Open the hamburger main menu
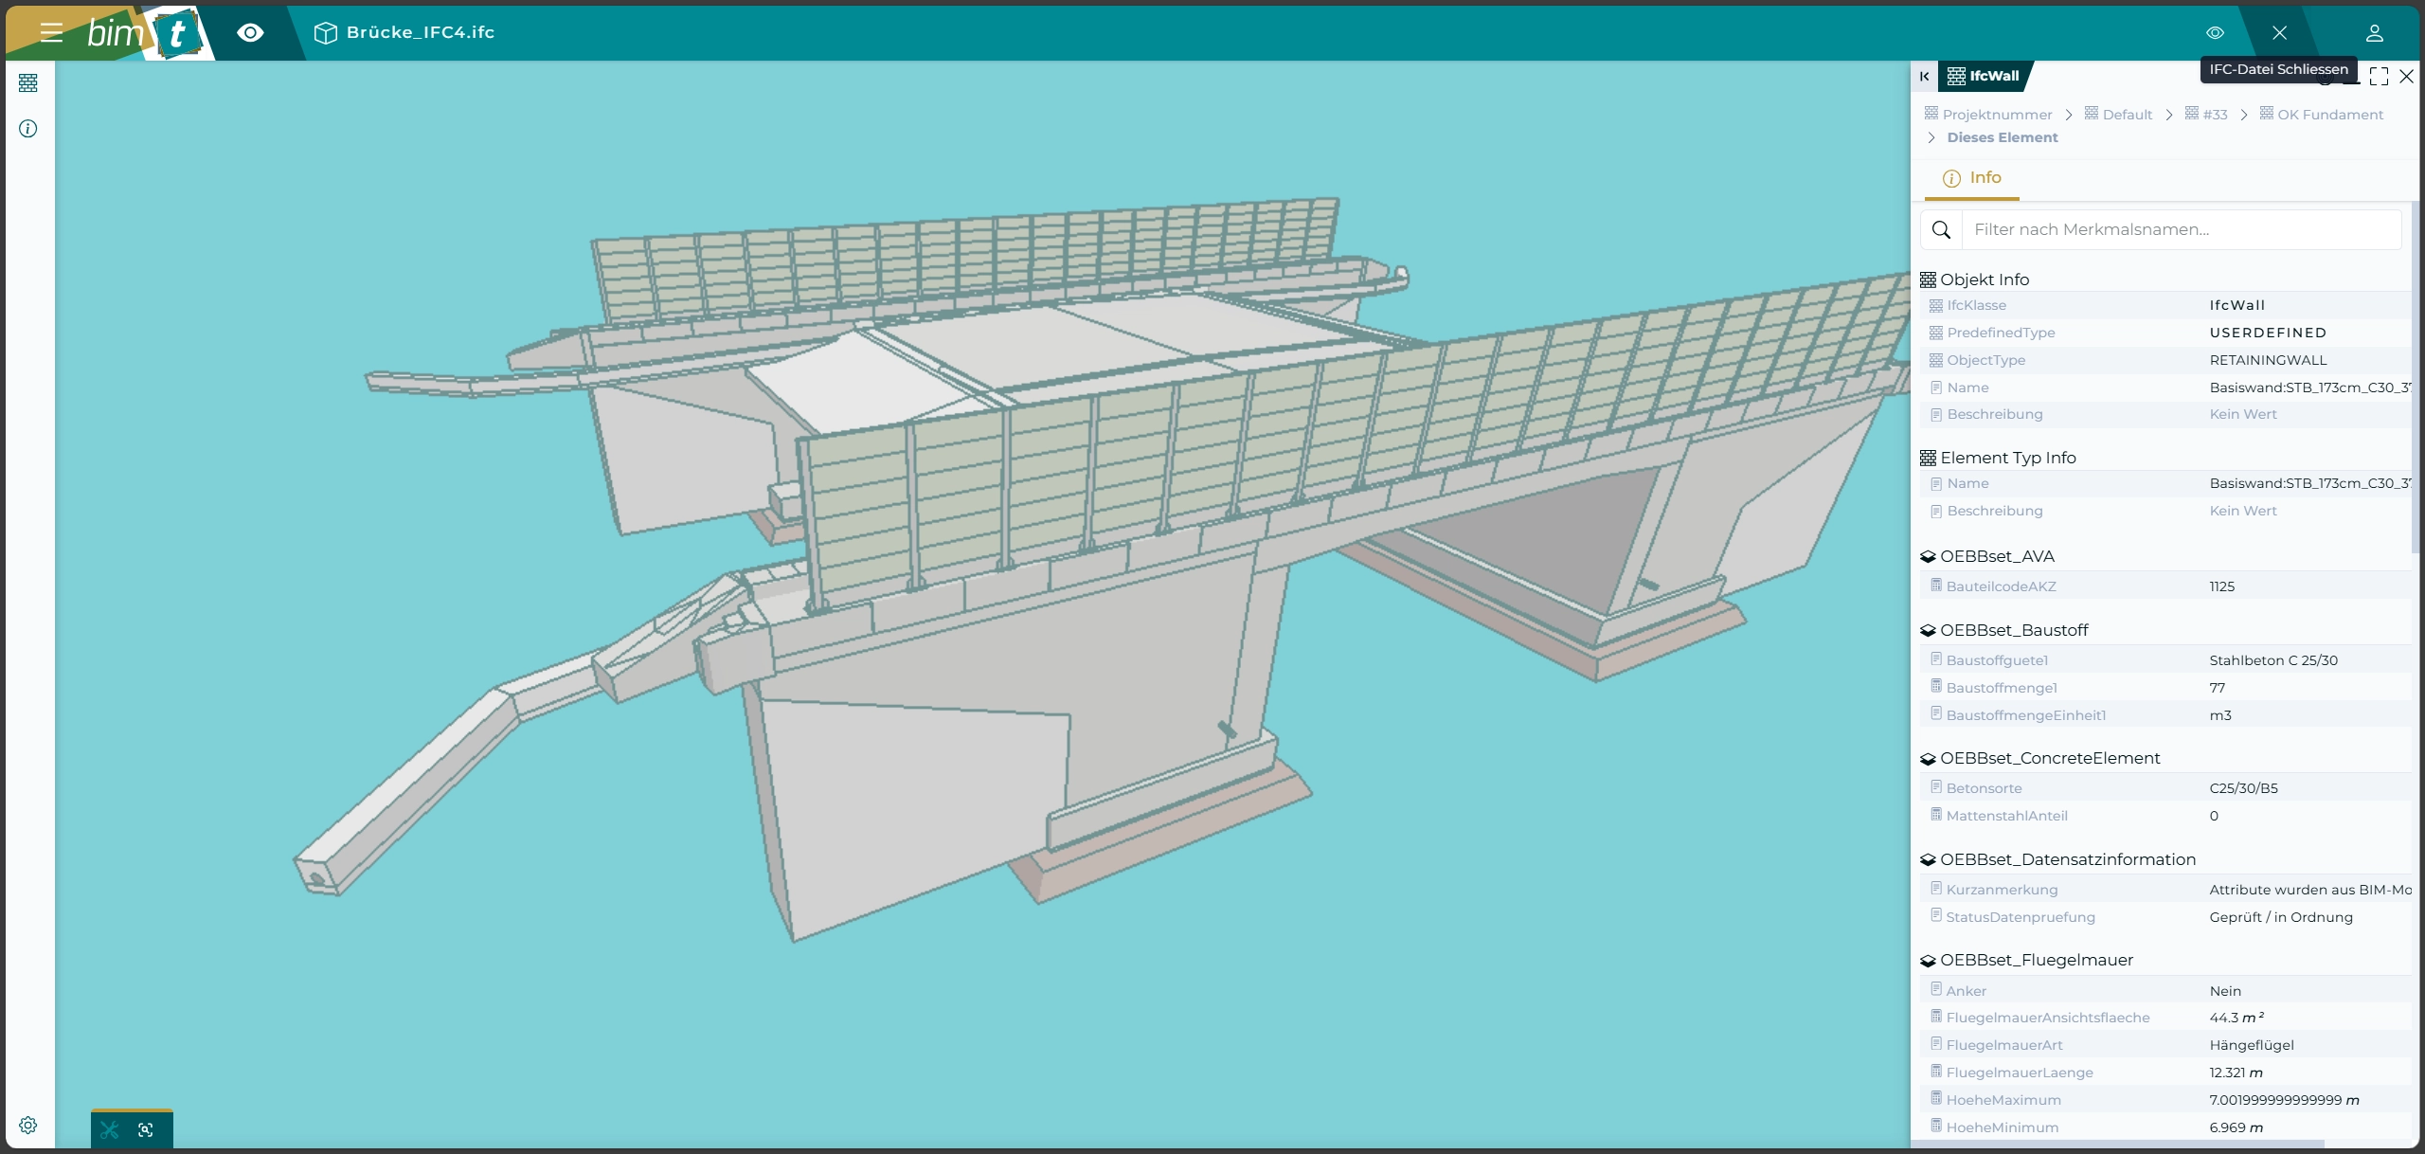Image resolution: width=2425 pixels, height=1154 pixels. click(51, 33)
